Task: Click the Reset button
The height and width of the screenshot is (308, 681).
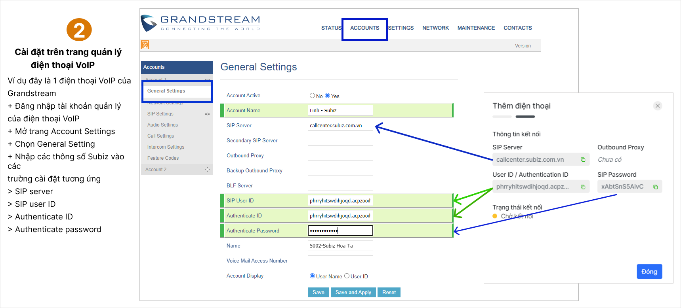Action: pyautogui.click(x=389, y=293)
